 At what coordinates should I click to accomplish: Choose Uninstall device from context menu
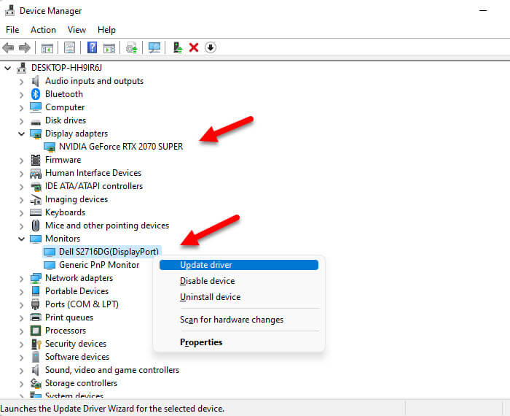[210, 297]
